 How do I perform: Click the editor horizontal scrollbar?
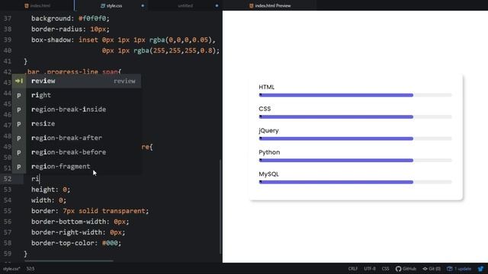tap(69, 261)
